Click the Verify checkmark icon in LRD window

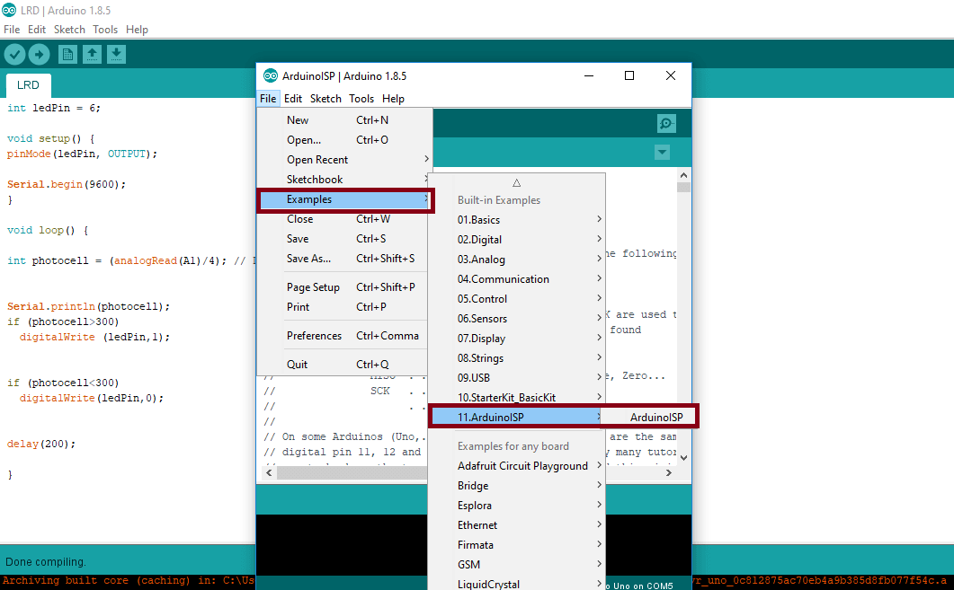(x=14, y=55)
